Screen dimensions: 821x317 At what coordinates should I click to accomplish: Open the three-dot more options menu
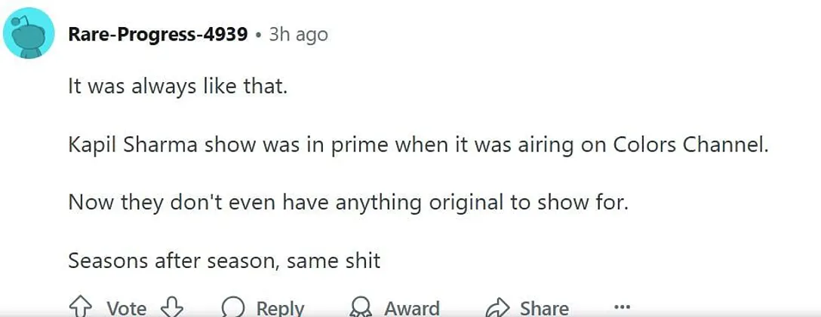click(x=622, y=307)
